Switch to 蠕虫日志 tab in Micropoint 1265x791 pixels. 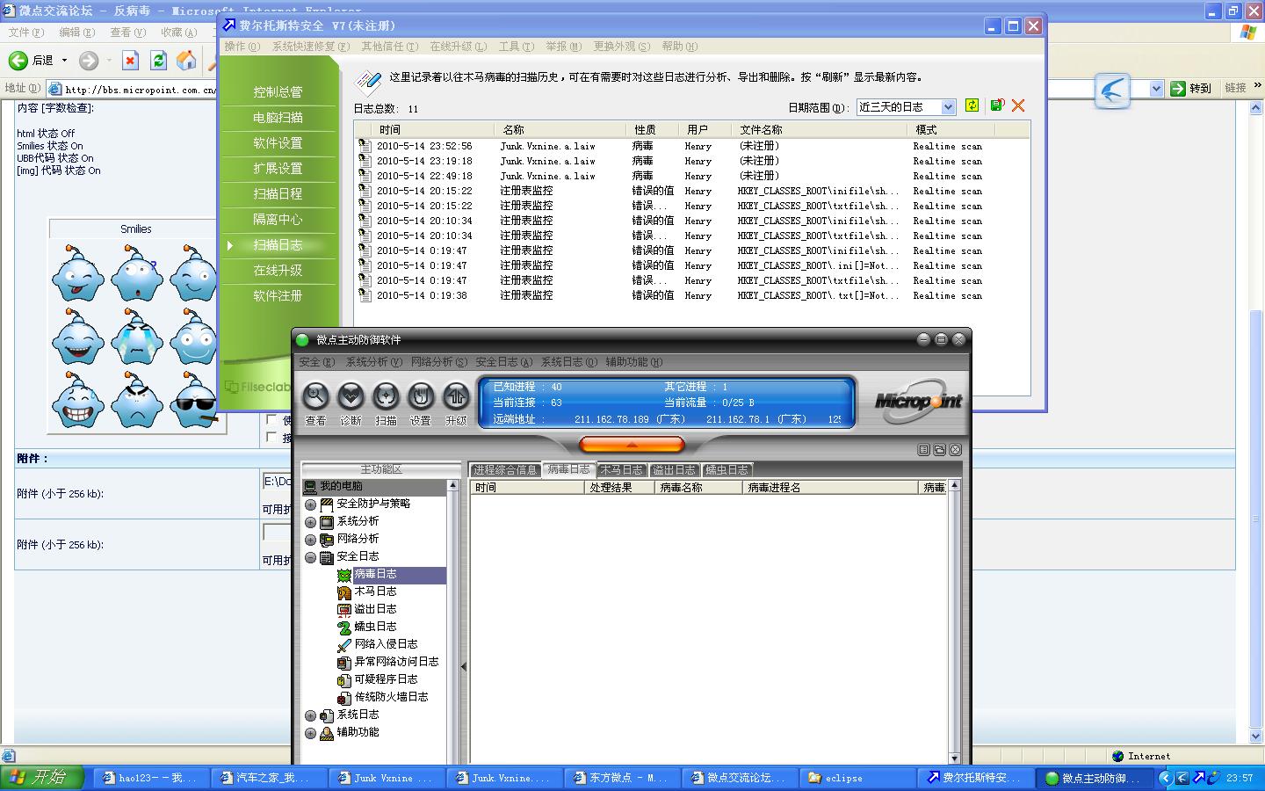tap(726, 470)
